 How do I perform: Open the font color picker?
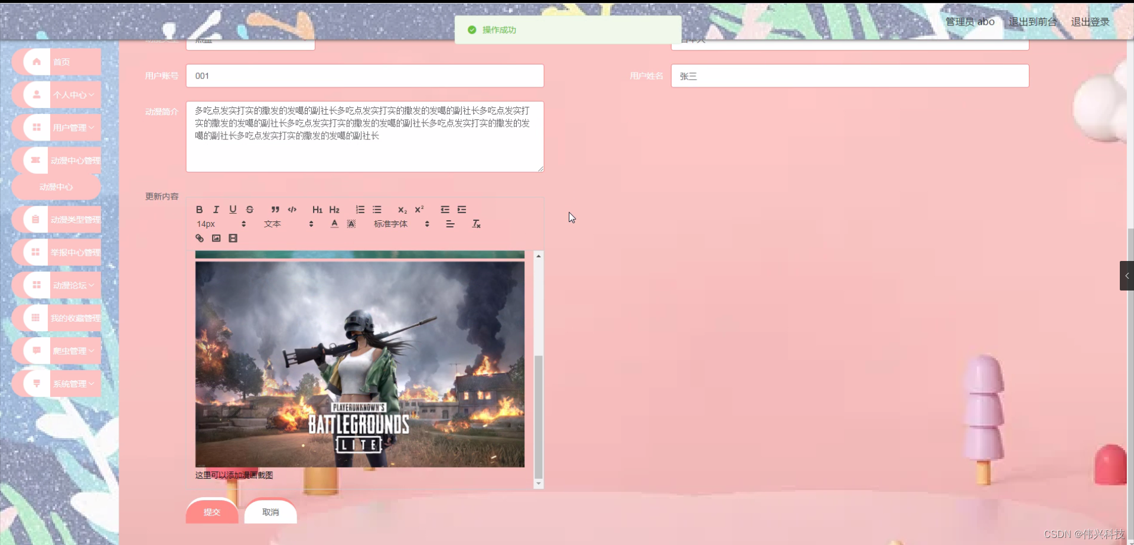(334, 224)
